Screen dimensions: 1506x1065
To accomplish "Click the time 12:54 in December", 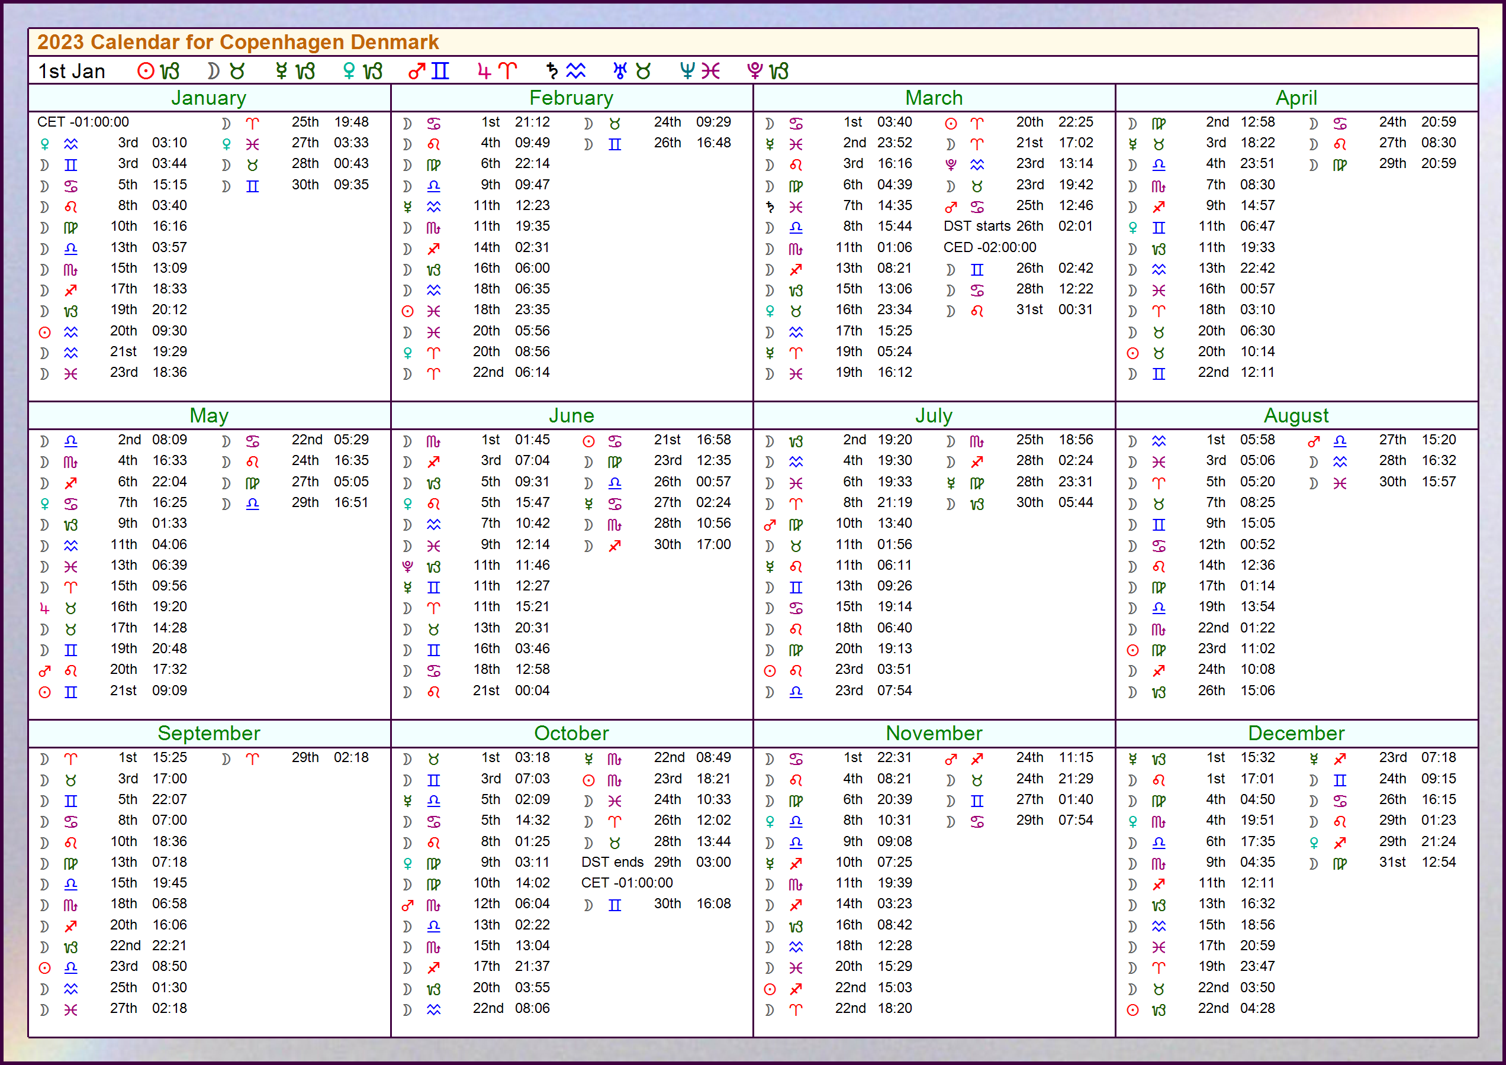I will pyautogui.click(x=1439, y=863).
